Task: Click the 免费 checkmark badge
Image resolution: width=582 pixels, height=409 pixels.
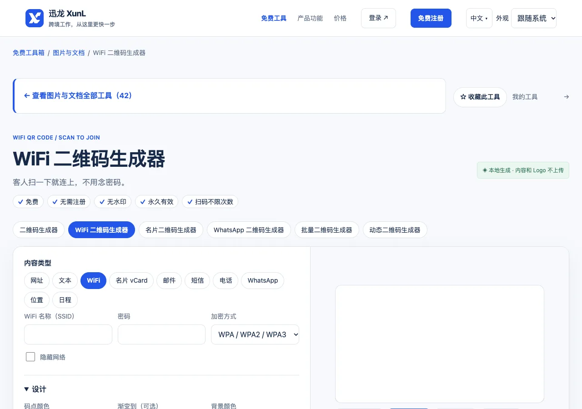Action: 28,202
